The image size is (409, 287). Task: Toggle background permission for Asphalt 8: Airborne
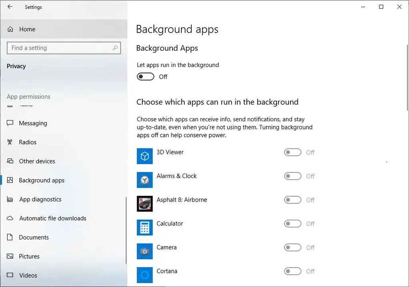coord(293,200)
